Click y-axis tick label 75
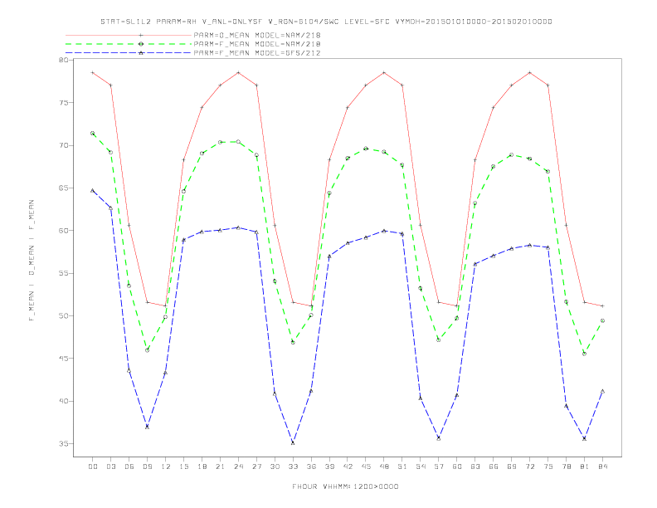Screen dimensions: 657x508 64,103
